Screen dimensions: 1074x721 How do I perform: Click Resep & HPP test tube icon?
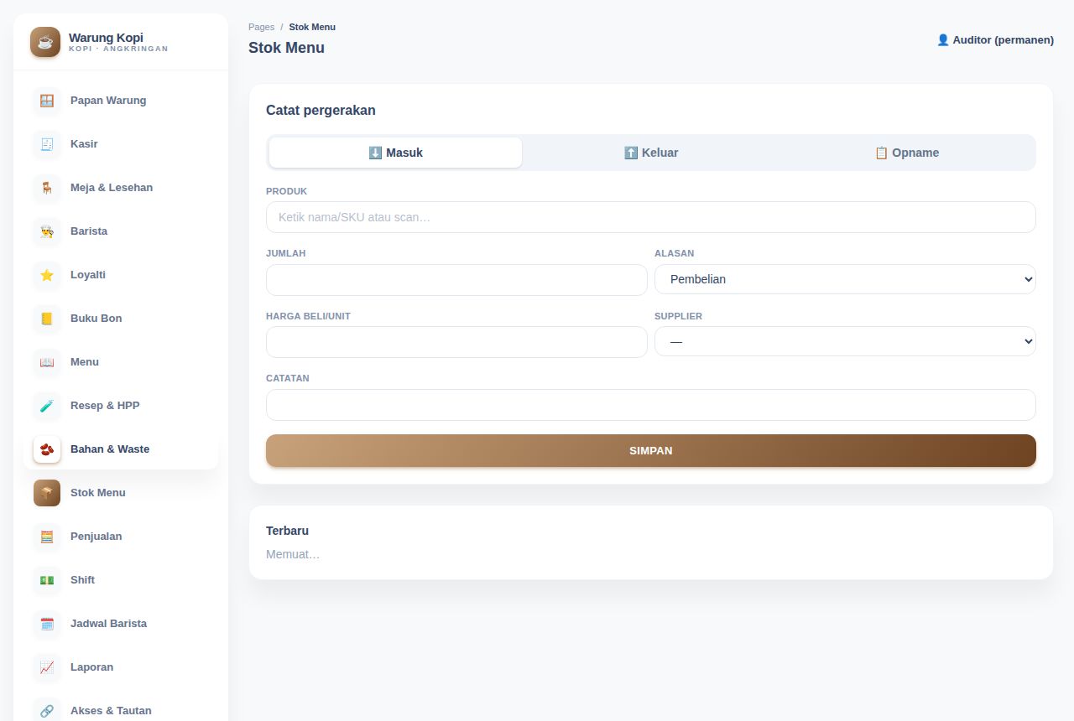coord(47,406)
